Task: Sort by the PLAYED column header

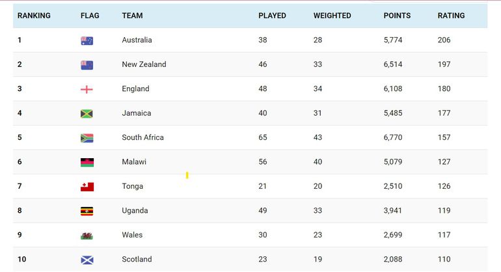Action: pos(272,16)
